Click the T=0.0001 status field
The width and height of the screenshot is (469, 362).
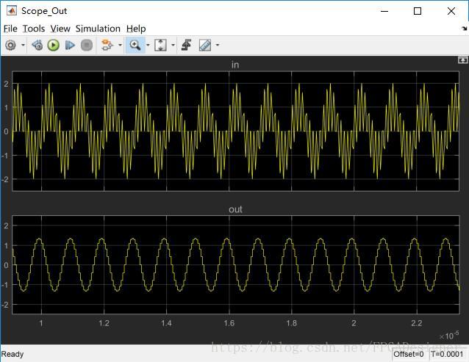coord(447,354)
